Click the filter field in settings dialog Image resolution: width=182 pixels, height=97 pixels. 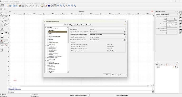pyautogui.click(x=54, y=25)
